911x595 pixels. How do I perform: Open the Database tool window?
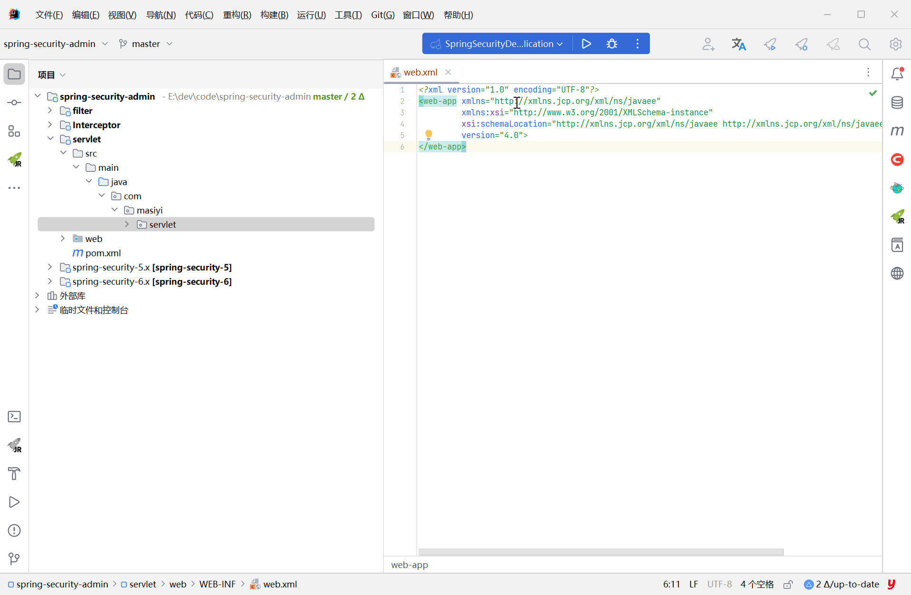(x=897, y=102)
